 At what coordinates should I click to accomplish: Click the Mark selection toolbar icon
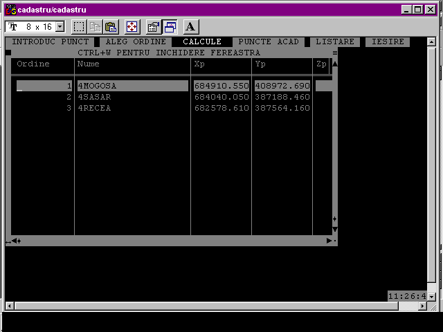[x=79, y=27]
